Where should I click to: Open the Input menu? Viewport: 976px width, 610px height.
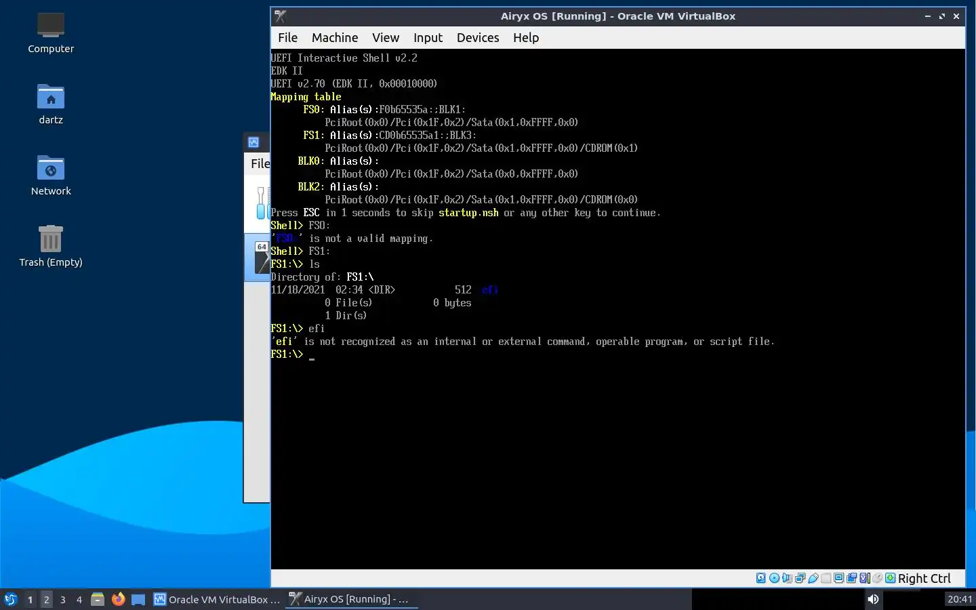pyautogui.click(x=428, y=38)
